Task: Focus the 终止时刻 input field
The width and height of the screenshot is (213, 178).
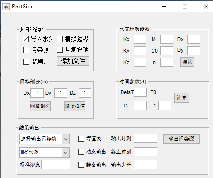Action: tap(146, 152)
